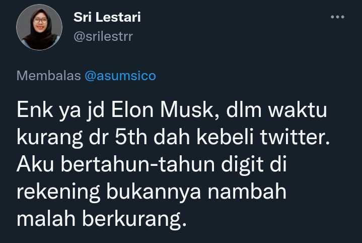Click the word "twitter." in the tweet
The height and width of the screenshot is (243, 362).
[295, 137]
